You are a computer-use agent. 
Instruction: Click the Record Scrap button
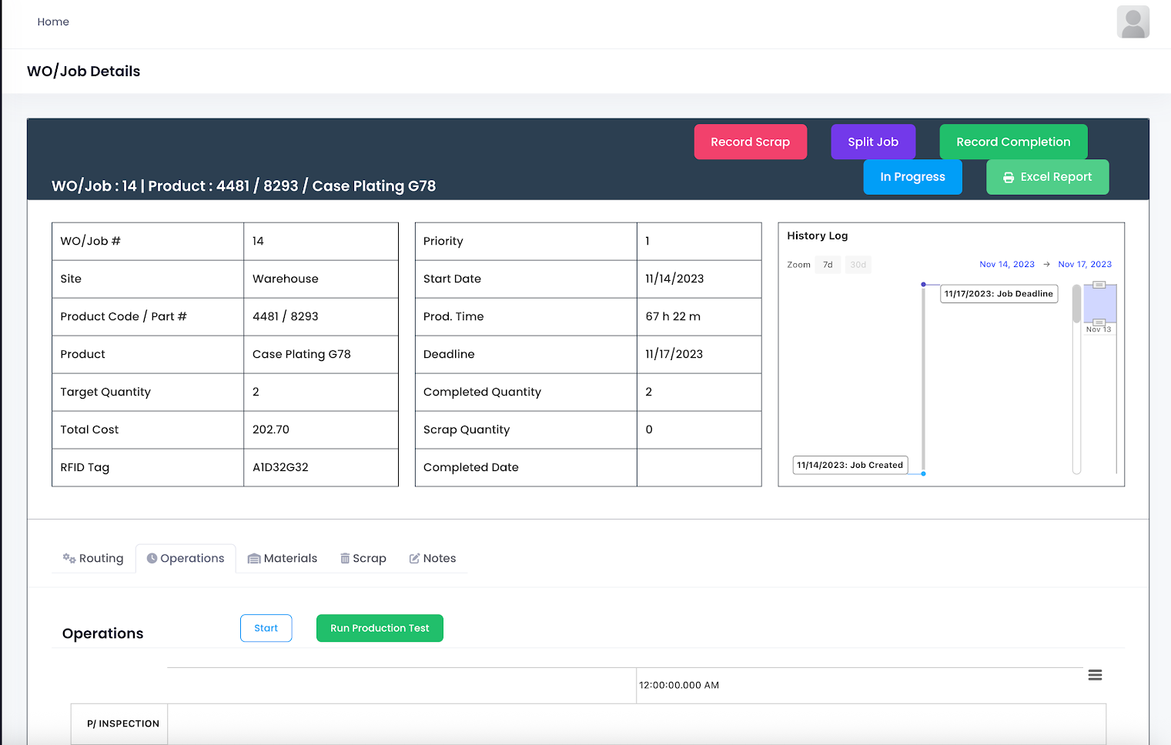click(x=750, y=142)
